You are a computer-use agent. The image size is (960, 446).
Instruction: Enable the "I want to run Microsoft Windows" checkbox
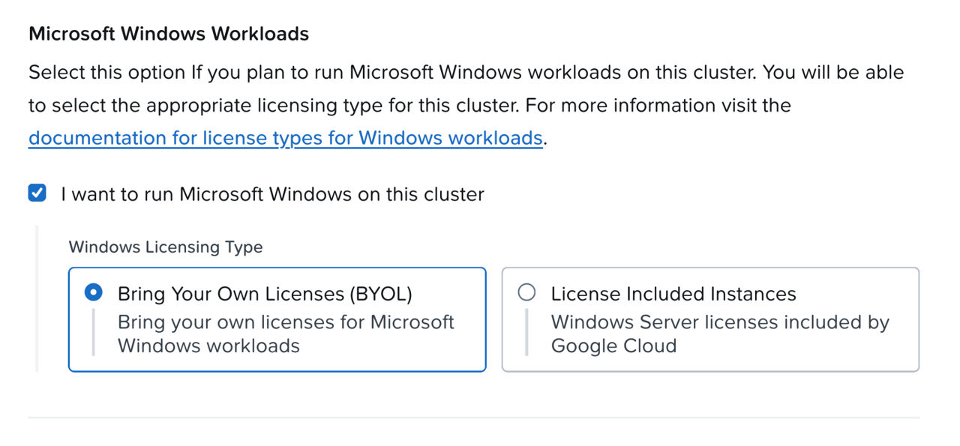(37, 193)
